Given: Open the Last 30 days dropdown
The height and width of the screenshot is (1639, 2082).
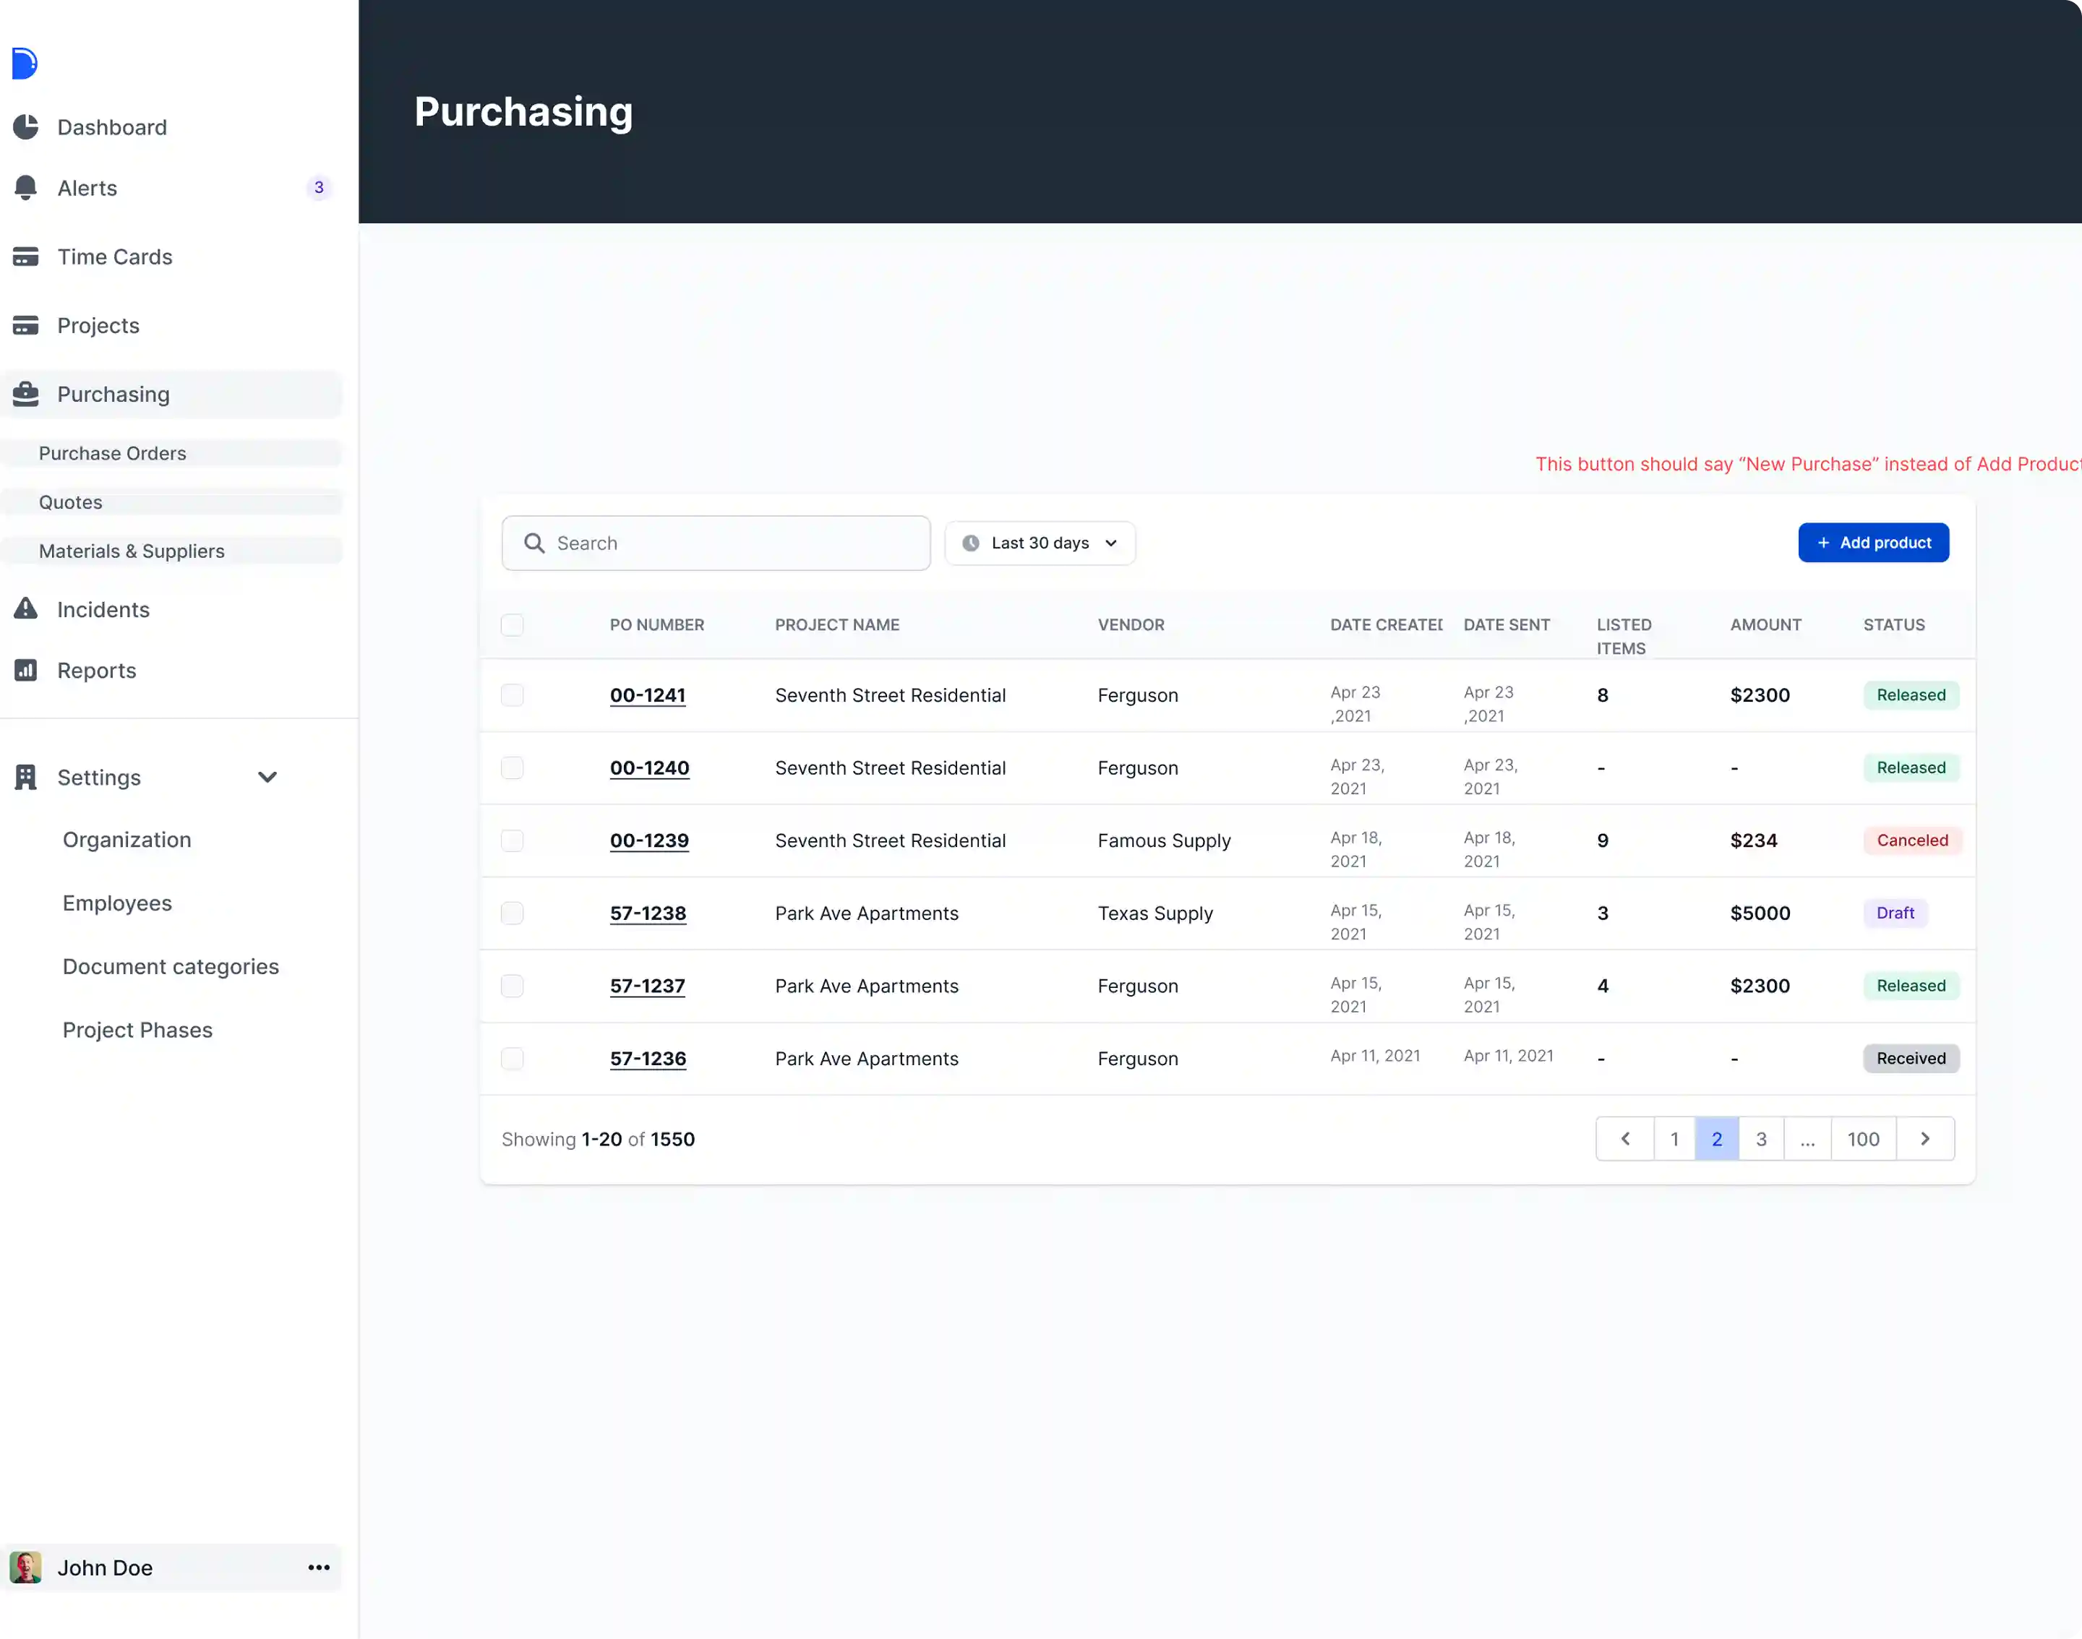Looking at the screenshot, I should tap(1040, 542).
